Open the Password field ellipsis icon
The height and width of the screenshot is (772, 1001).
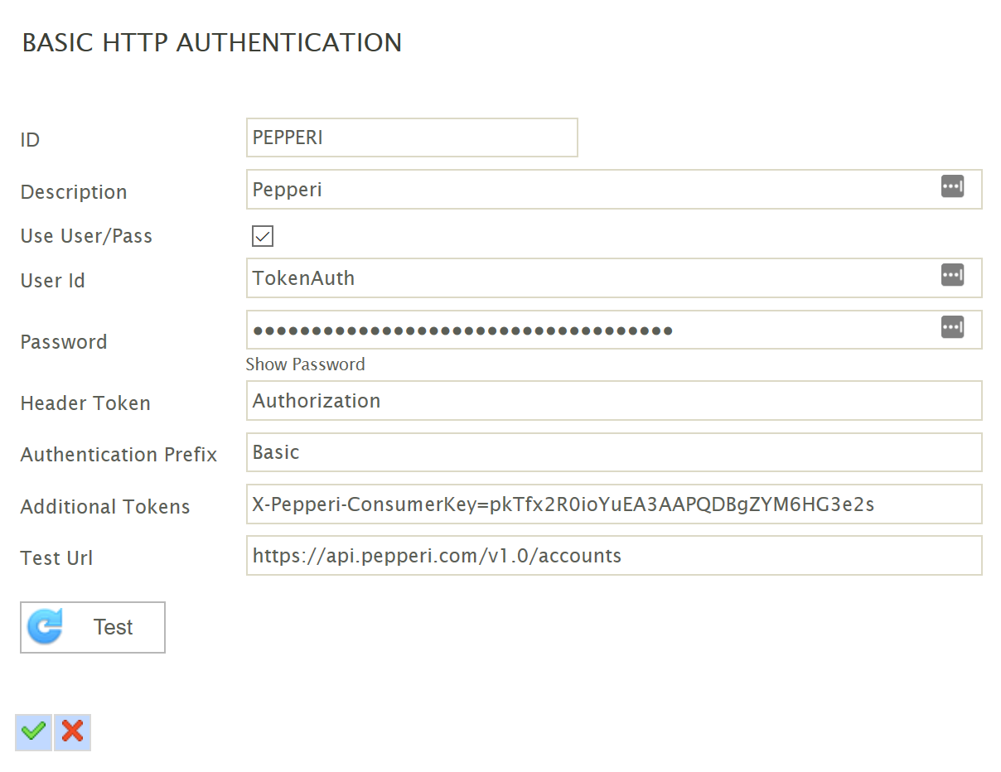(x=952, y=327)
